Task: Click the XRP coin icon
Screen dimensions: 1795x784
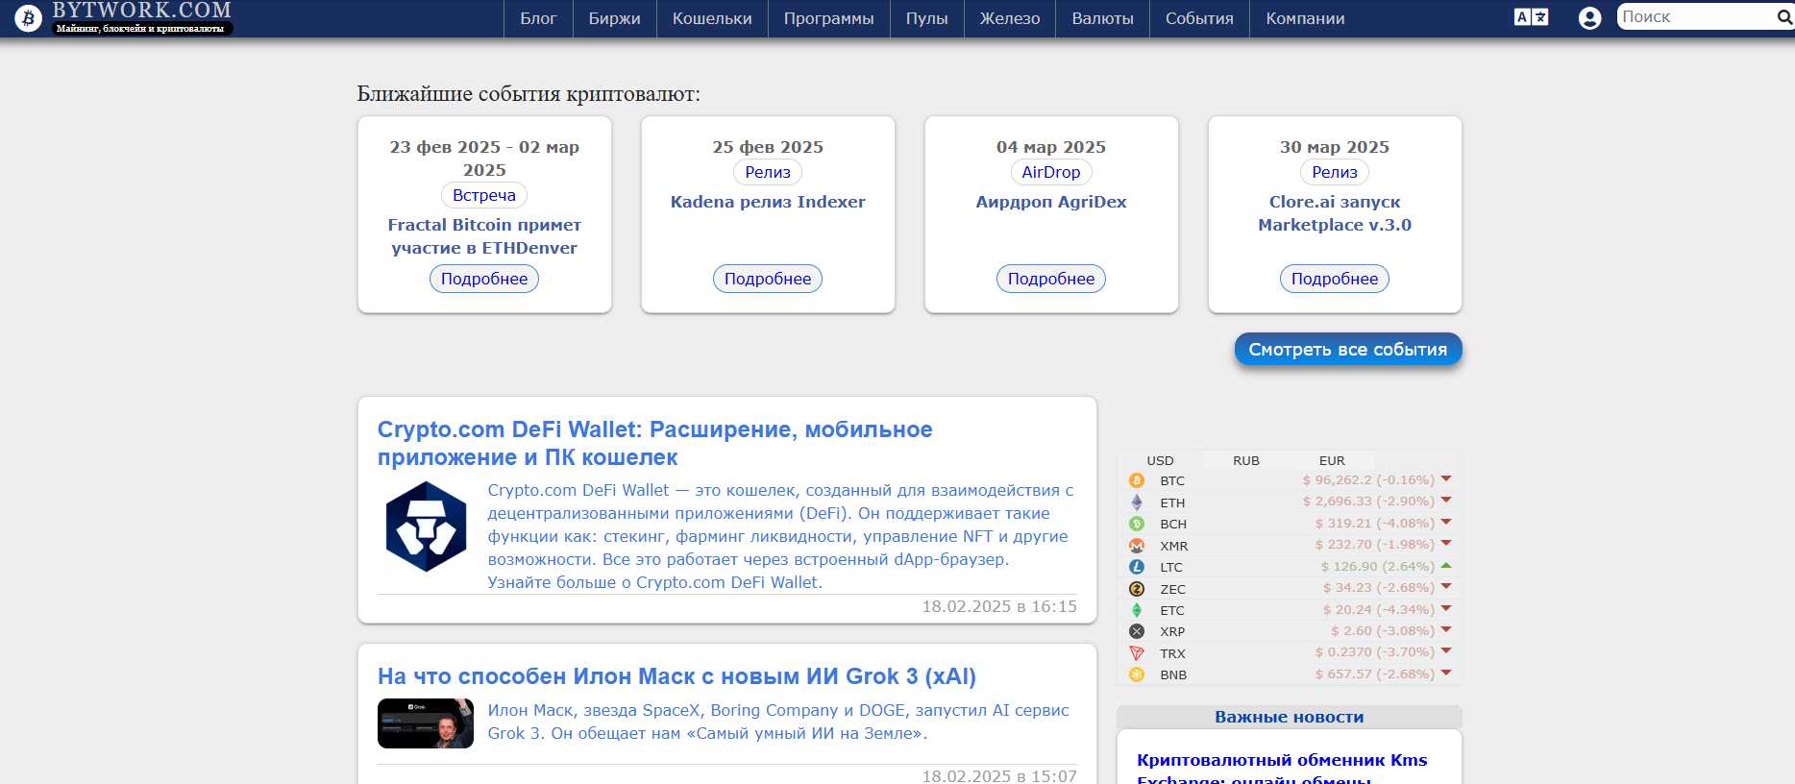Action: 1137,631
